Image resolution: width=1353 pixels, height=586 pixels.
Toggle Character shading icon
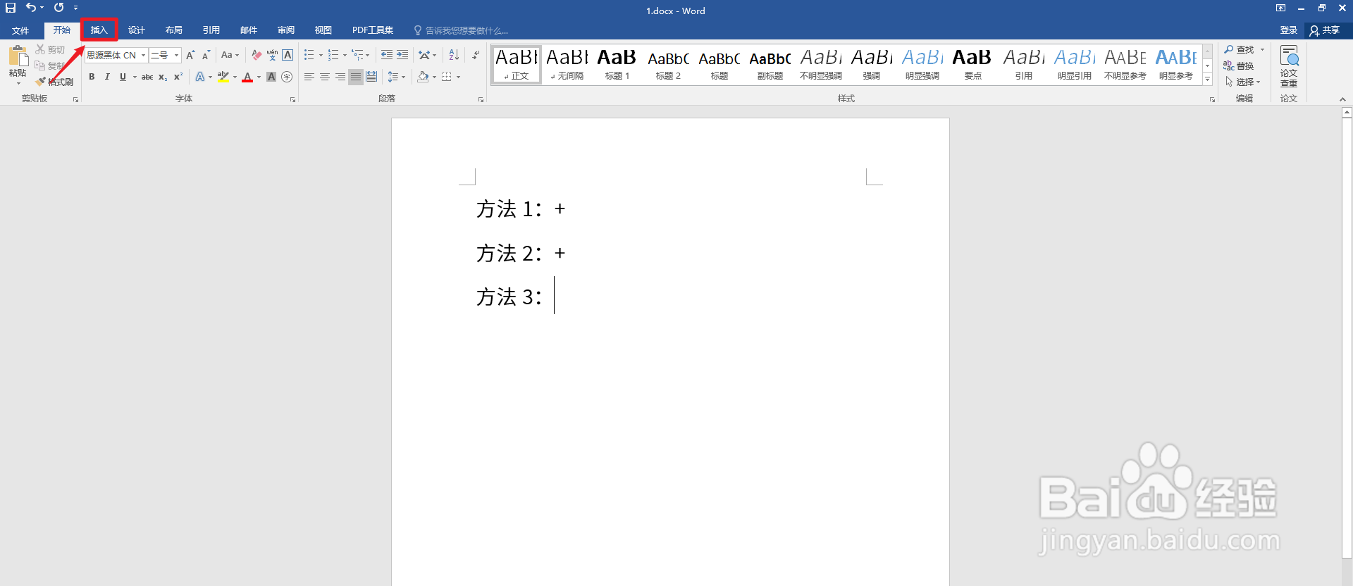(x=271, y=77)
